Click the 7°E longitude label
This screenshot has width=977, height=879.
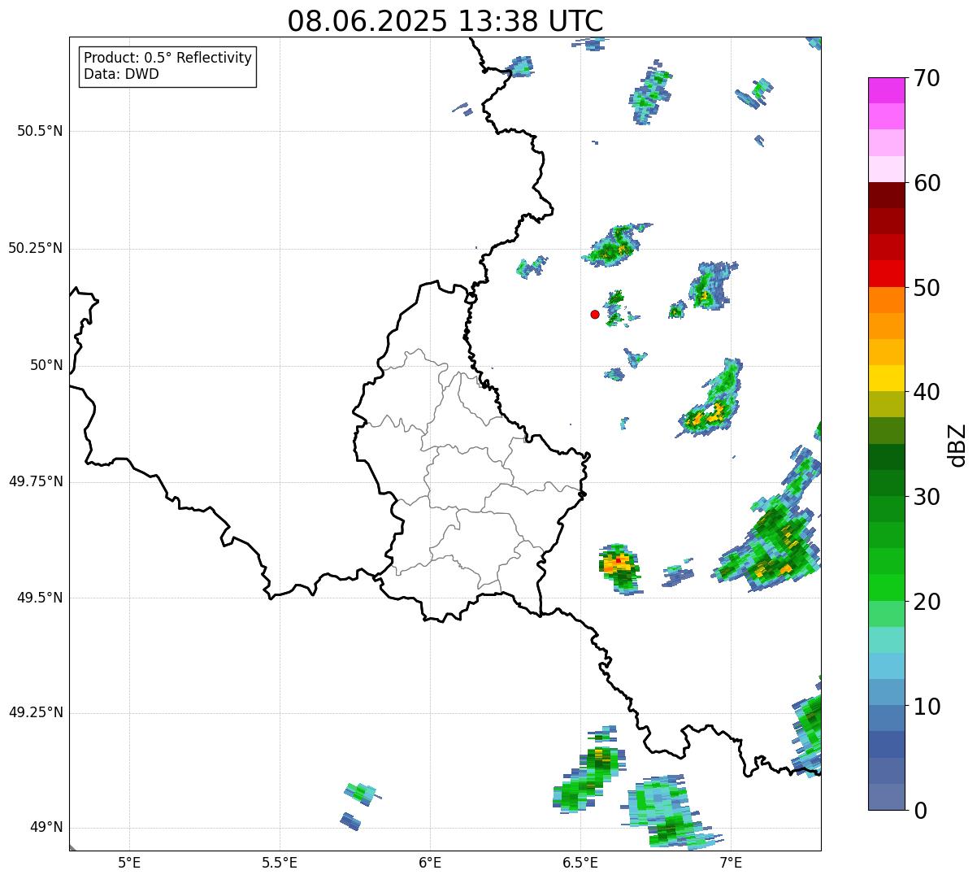[x=731, y=862]
